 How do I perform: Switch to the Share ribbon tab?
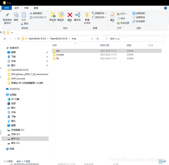(26, 8)
